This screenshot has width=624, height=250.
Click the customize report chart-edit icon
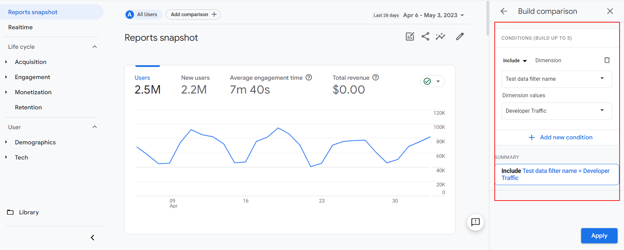pyautogui.click(x=410, y=36)
